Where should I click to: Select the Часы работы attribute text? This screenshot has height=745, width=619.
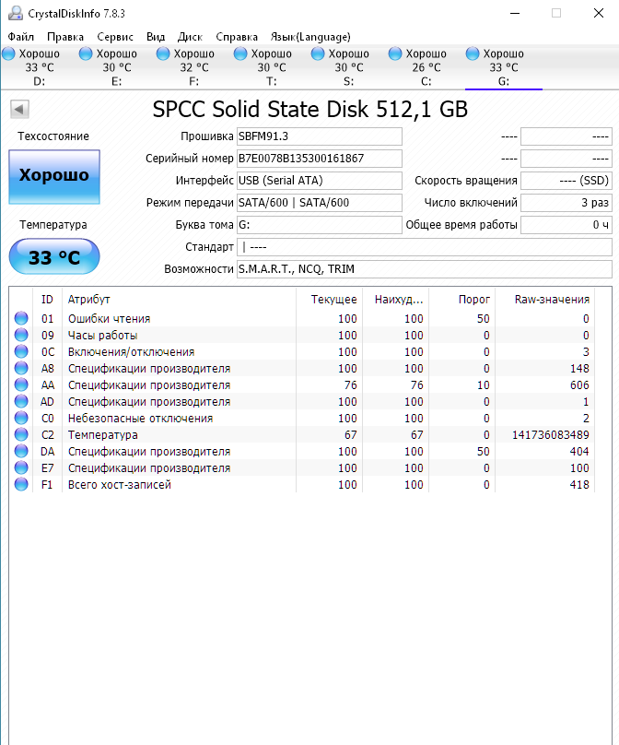102,336
